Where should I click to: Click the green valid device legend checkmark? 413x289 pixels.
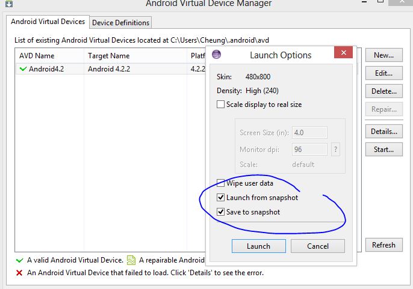click(19, 260)
